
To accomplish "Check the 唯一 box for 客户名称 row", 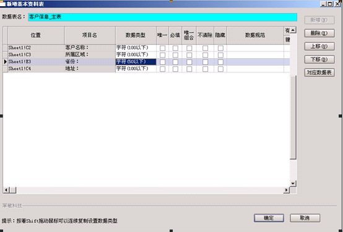I will [163, 48].
